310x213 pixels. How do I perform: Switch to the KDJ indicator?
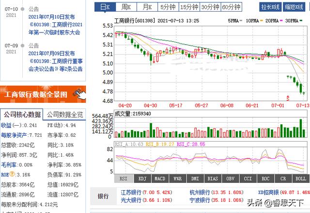tap(142, 179)
